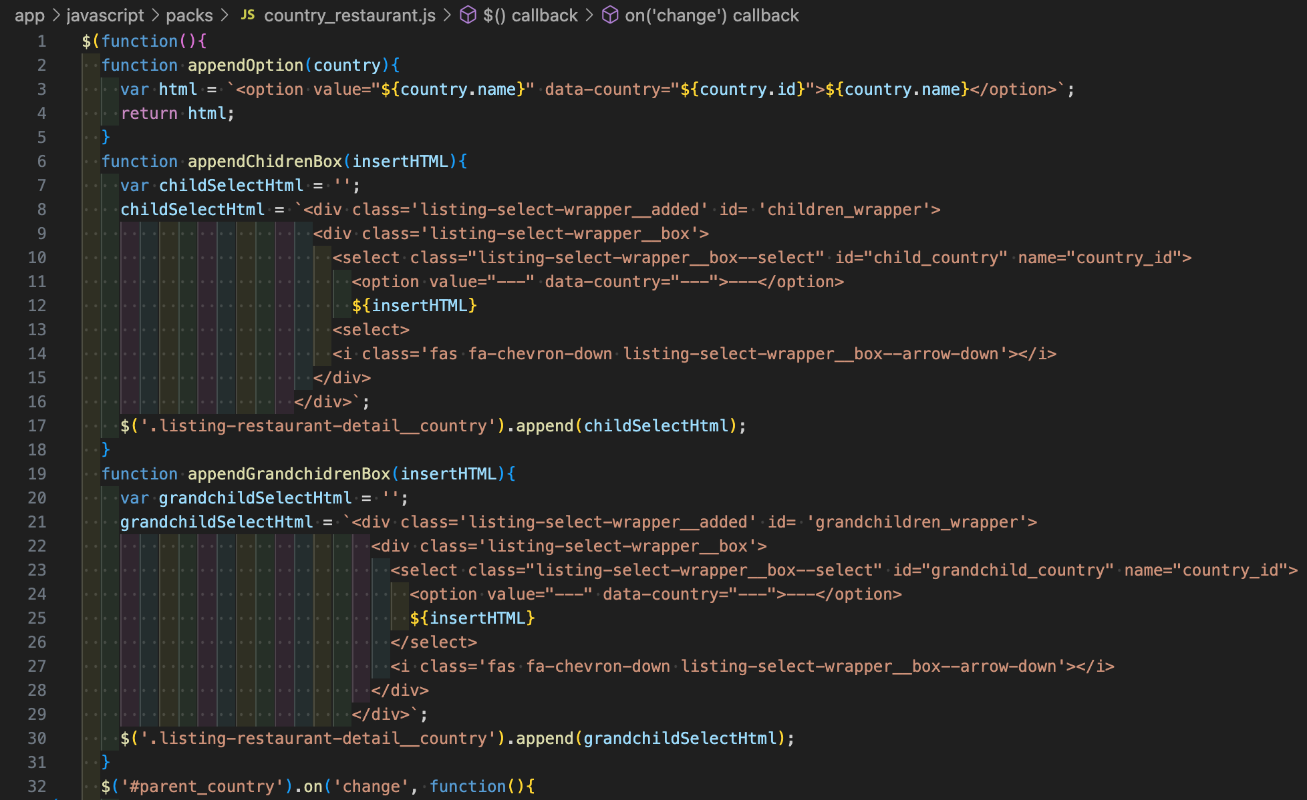Screen dimensions: 1307x800
Task: Select the 'packs' breadcrumb folder
Action: (x=189, y=15)
